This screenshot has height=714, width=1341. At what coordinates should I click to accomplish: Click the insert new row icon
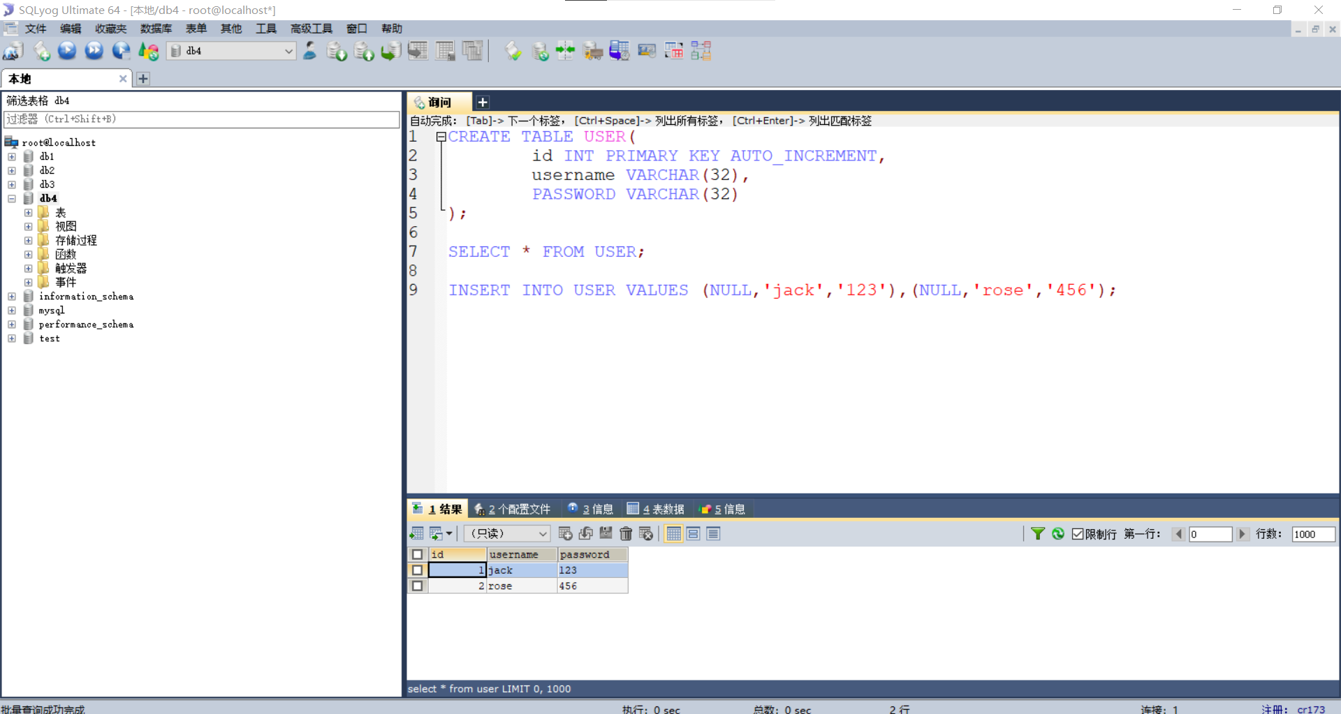[566, 534]
